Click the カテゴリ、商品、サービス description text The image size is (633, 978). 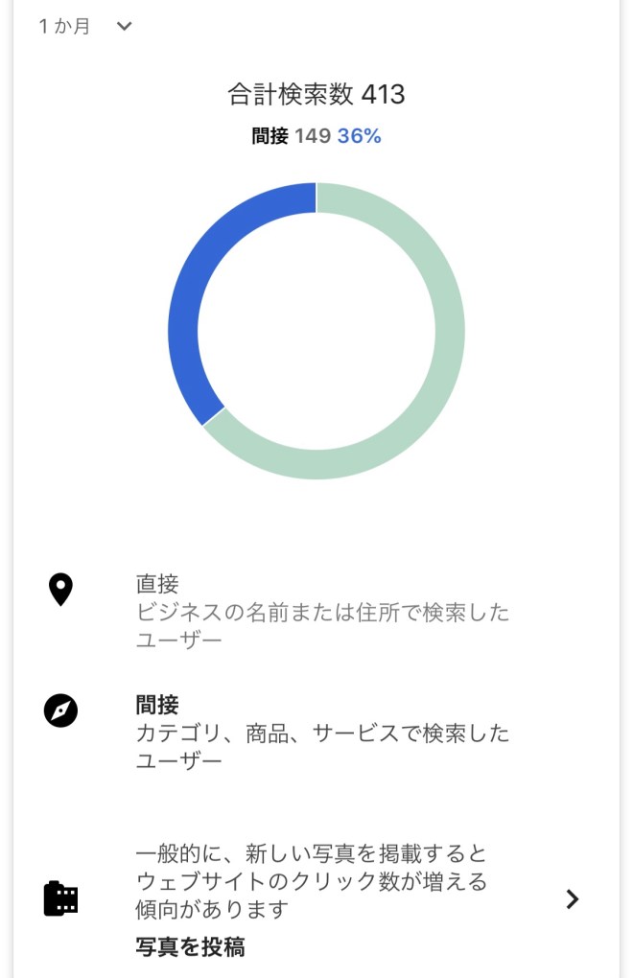pos(322,734)
